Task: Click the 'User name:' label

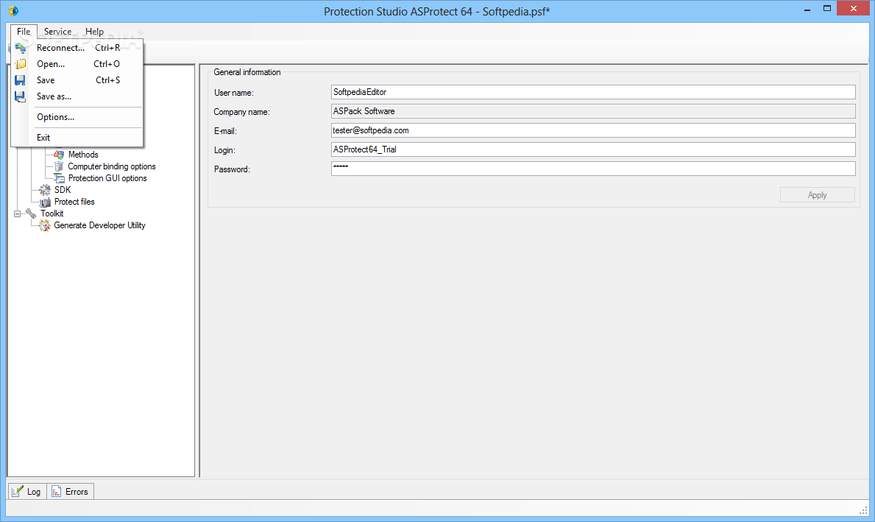Action: click(233, 93)
